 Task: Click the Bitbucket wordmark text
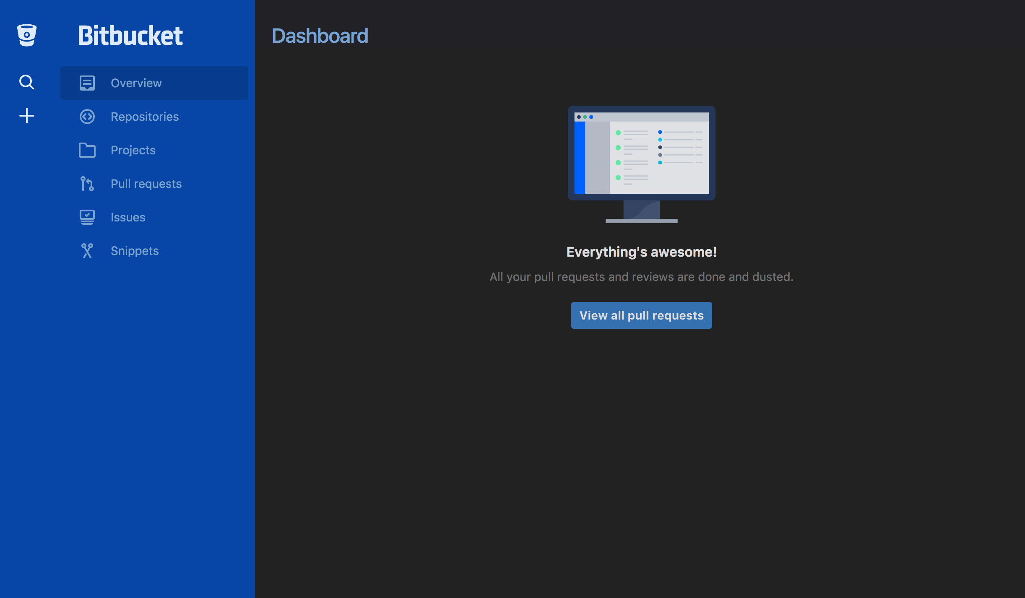point(130,36)
